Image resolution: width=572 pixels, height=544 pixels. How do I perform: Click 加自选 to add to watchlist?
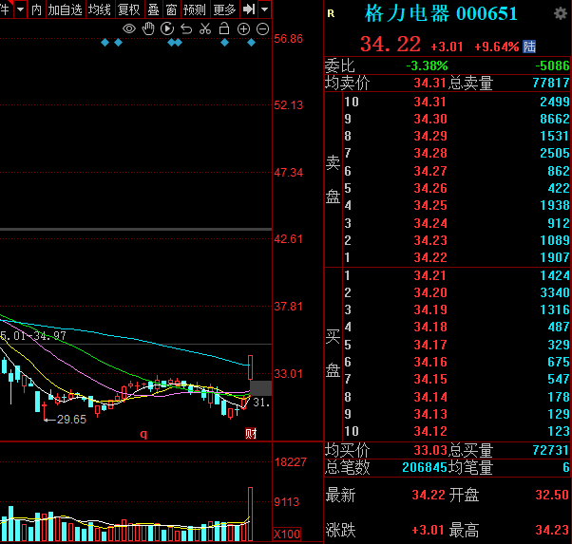click(x=66, y=9)
